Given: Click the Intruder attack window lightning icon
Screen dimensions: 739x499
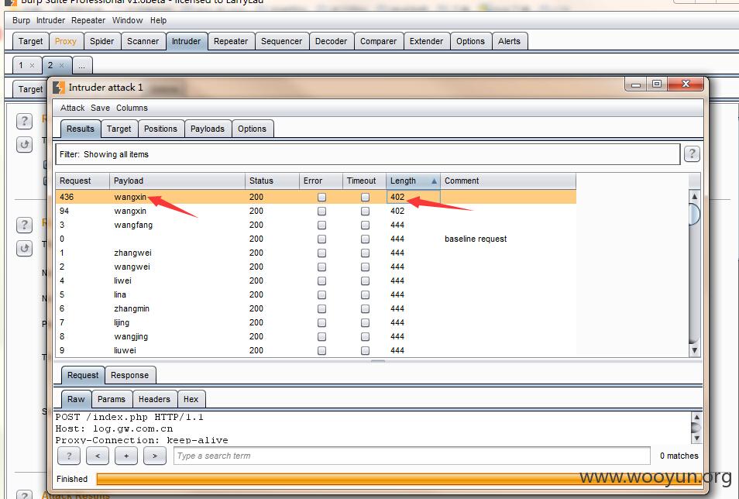Looking at the screenshot, I should (59, 88).
